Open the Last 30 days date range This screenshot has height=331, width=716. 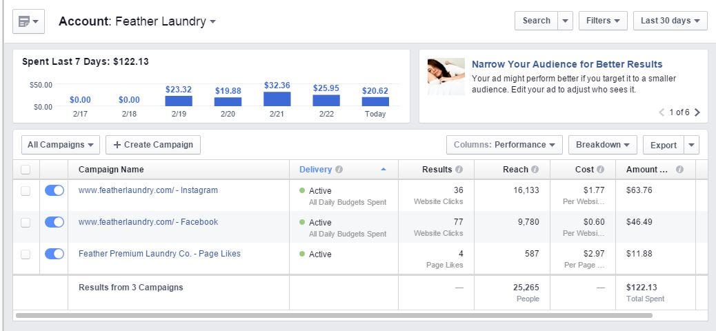pos(670,21)
